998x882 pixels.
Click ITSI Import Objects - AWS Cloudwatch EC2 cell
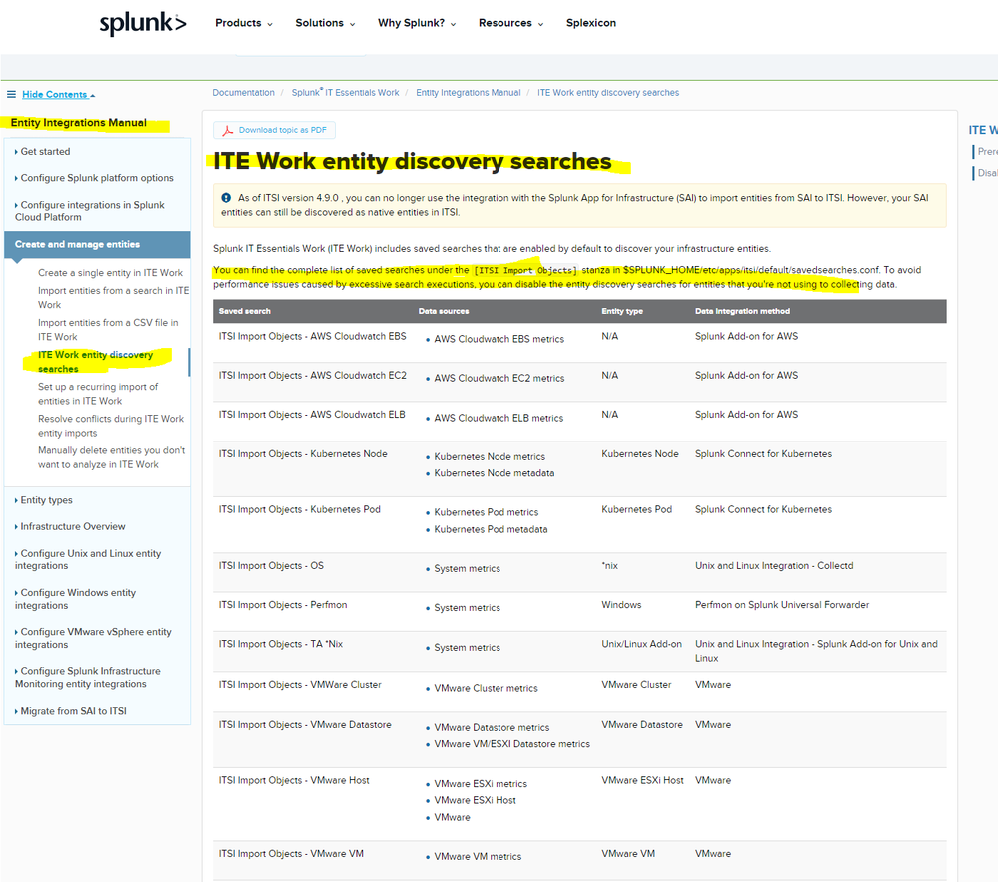point(312,376)
